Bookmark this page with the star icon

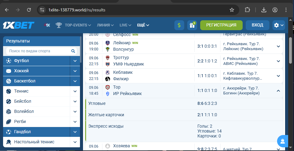232,10
